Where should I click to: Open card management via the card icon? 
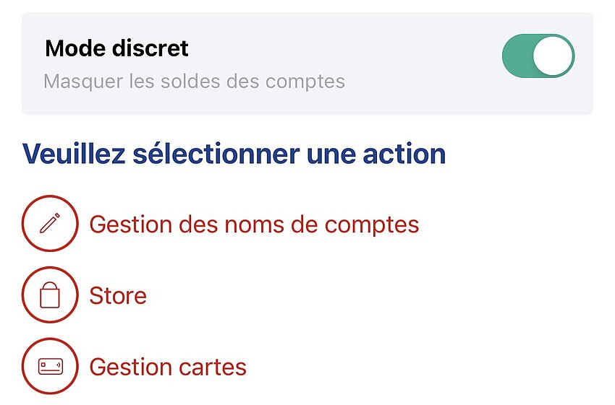(50, 366)
